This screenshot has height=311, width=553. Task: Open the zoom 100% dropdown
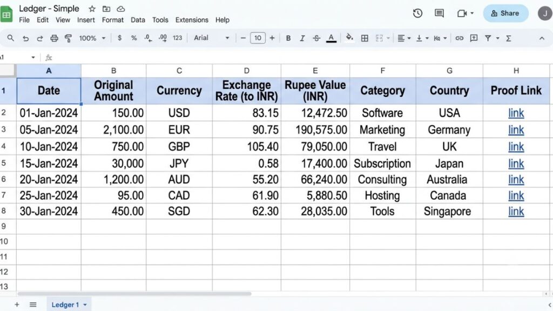(x=92, y=38)
